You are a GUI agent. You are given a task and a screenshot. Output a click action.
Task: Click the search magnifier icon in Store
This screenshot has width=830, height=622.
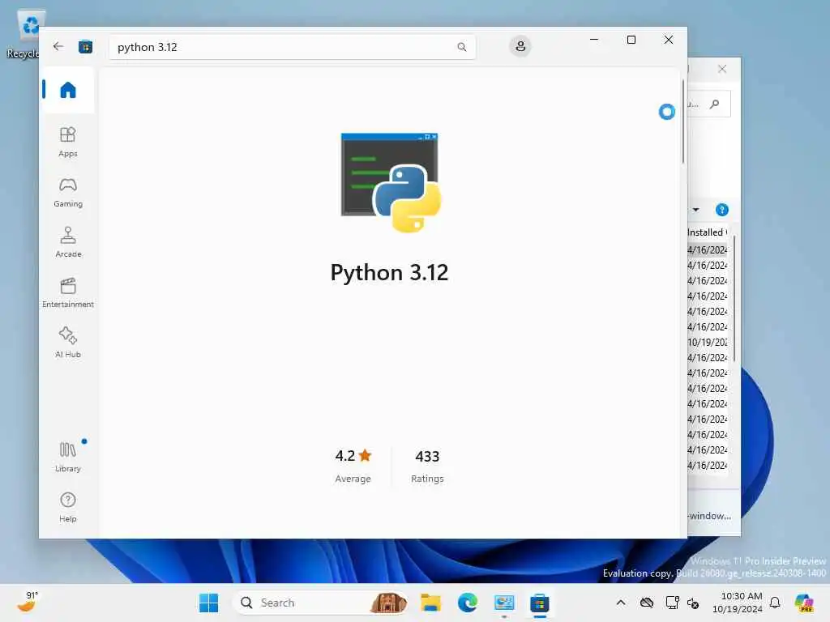[x=461, y=47]
